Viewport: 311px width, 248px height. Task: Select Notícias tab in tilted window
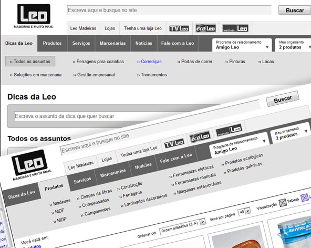(143, 166)
